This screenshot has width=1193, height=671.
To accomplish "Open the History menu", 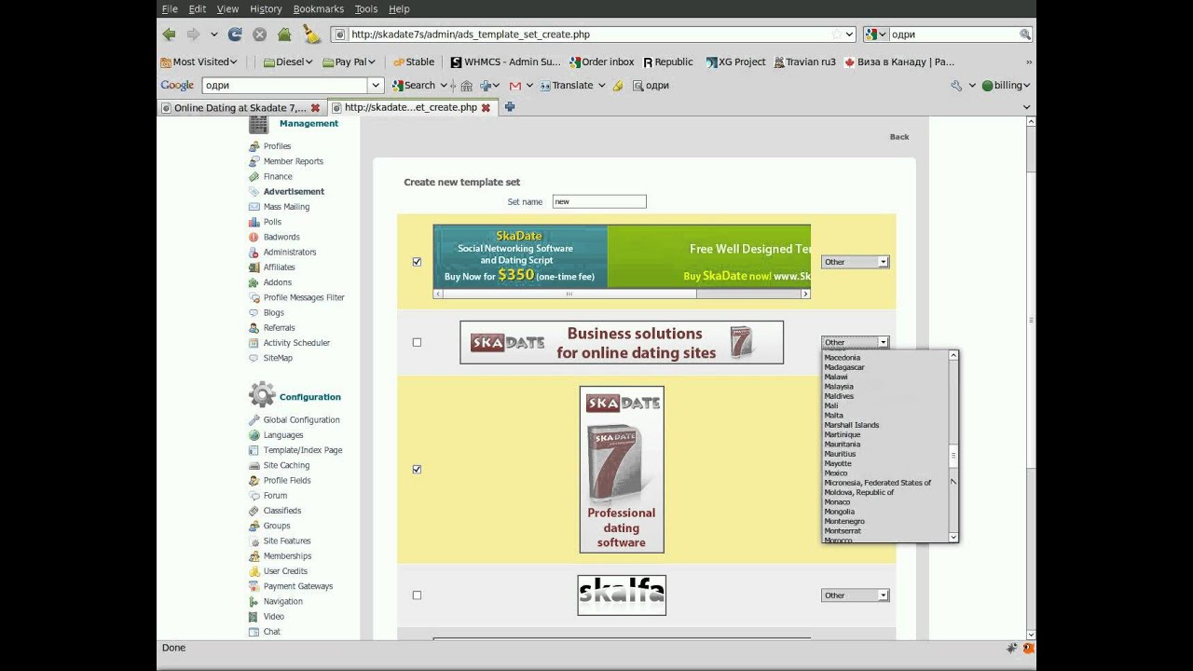I will click(x=266, y=8).
